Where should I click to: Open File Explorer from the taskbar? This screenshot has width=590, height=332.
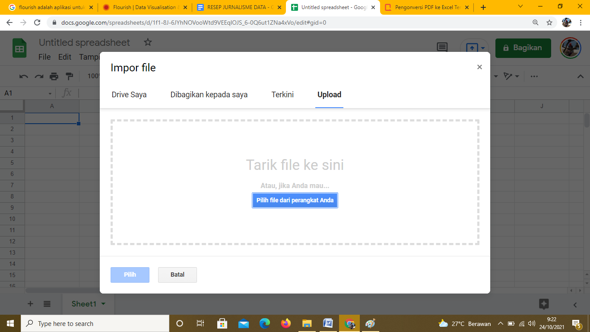coord(307,323)
